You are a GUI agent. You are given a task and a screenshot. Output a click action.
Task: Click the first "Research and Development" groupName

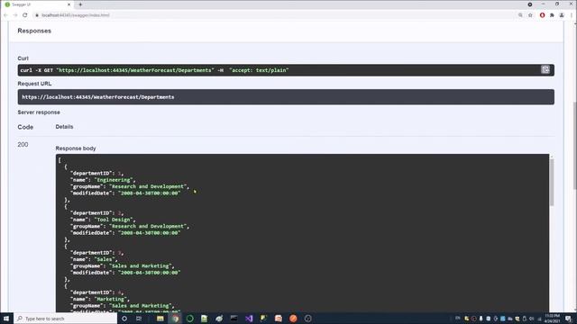(x=148, y=186)
